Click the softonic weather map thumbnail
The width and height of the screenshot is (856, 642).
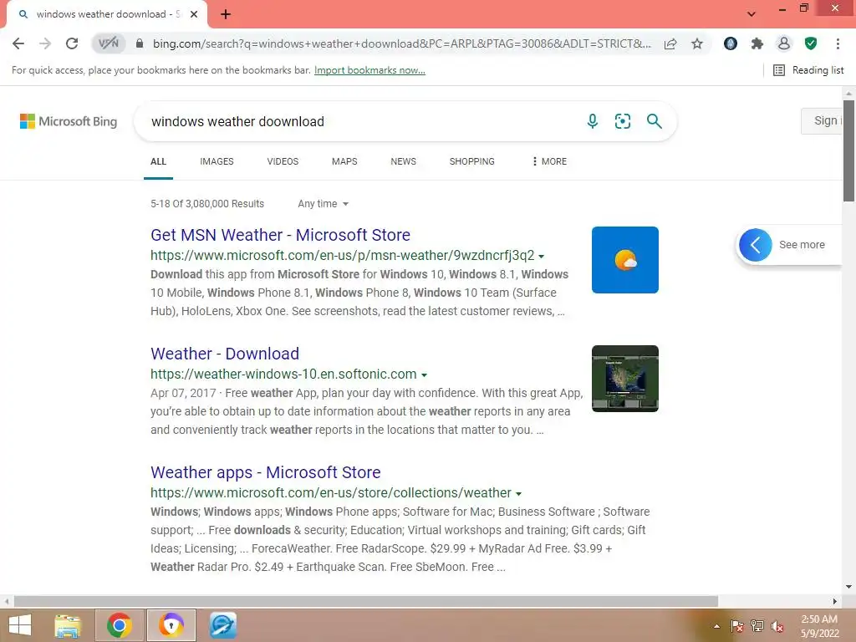point(625,379)
